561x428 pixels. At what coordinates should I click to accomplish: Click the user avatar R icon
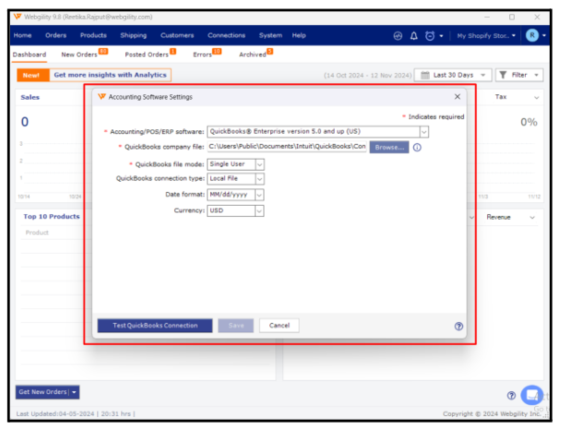(532, 35)
